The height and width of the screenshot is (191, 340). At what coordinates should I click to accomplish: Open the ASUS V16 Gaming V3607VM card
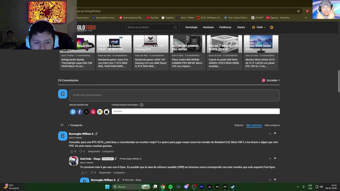(114, 53)
